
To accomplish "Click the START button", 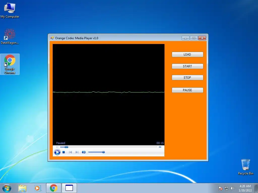I will point(187,66).
